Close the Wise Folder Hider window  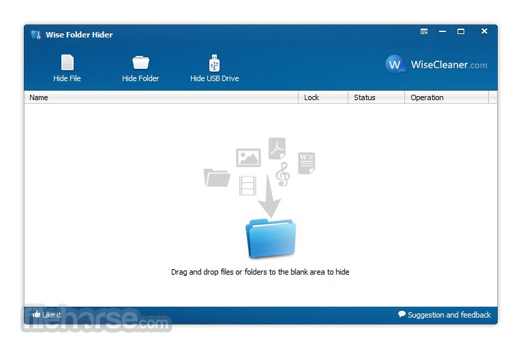click(484, 31)
